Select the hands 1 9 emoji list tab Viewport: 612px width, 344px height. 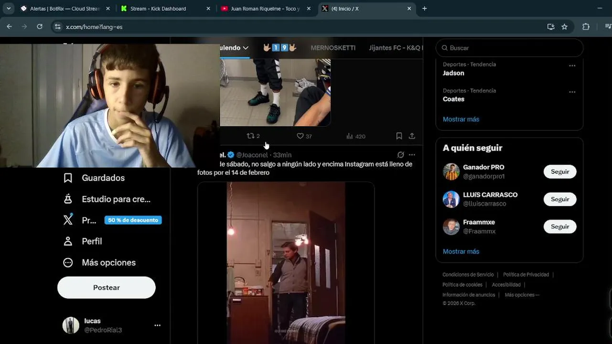click(x=279, y=48)
